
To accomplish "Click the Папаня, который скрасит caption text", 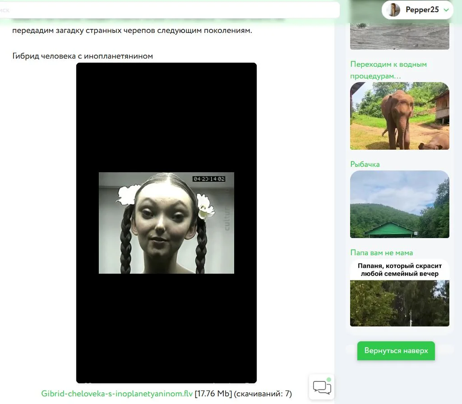I will [x=399, y=270].
